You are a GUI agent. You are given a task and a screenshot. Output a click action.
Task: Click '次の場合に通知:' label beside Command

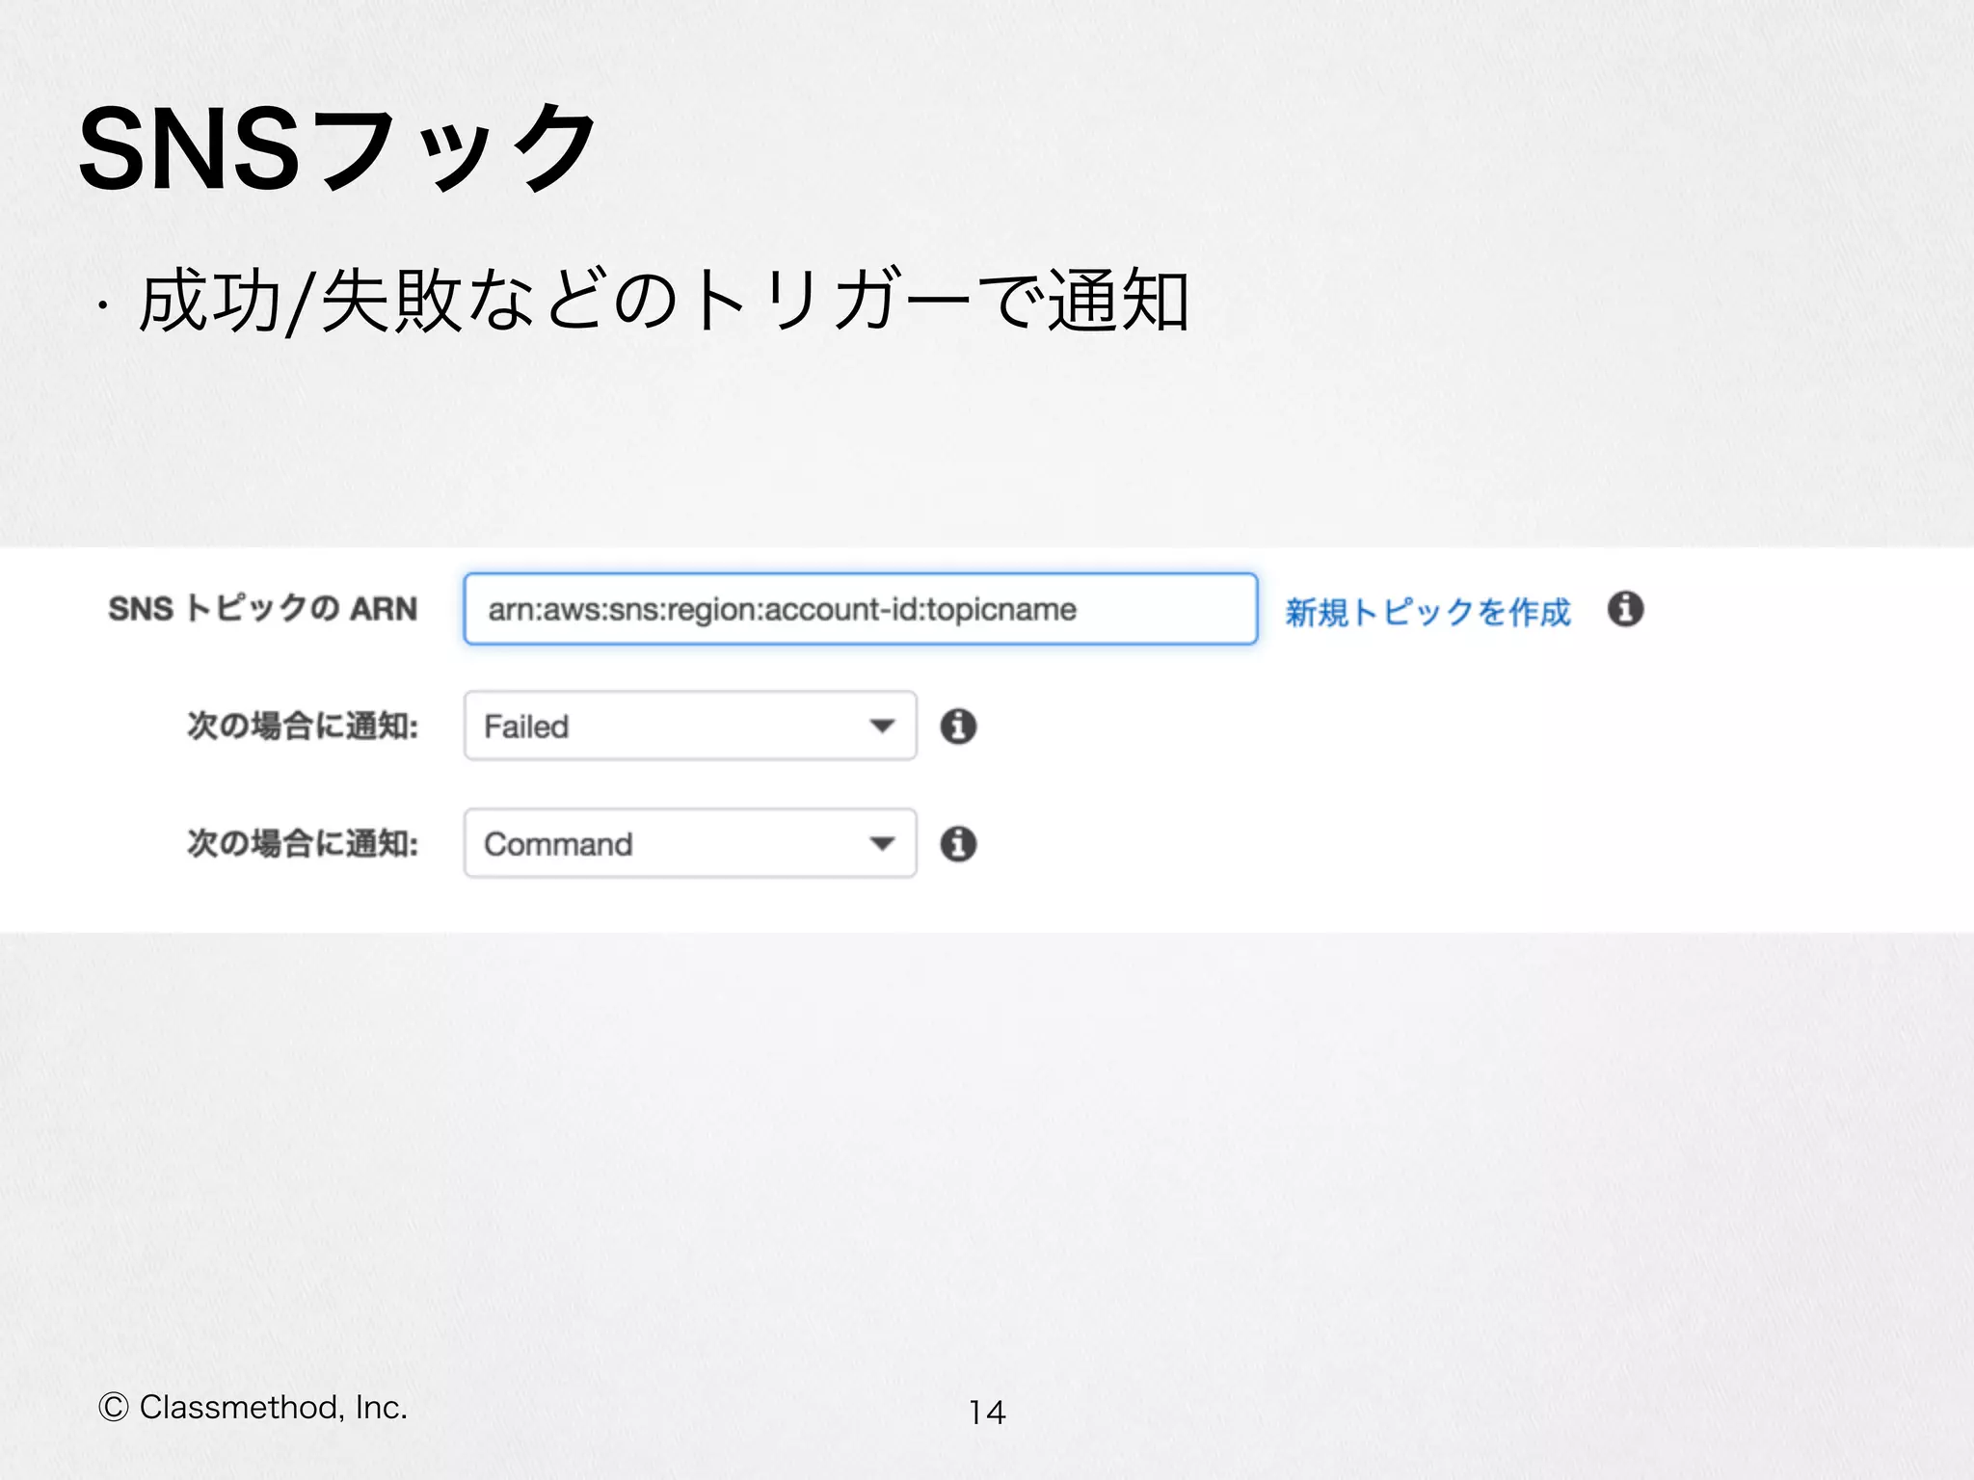tap(303, 843)
